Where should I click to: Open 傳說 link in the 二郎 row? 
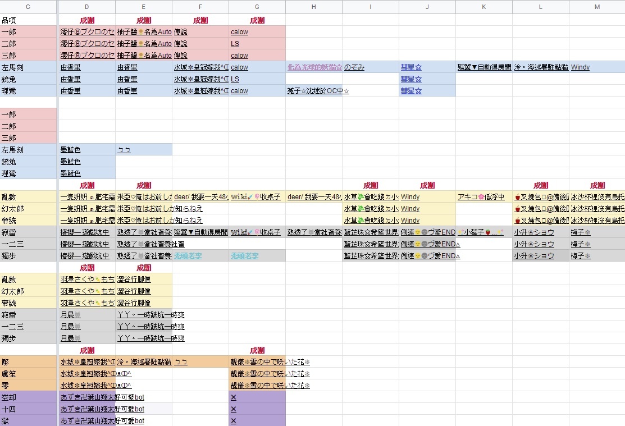181,44
